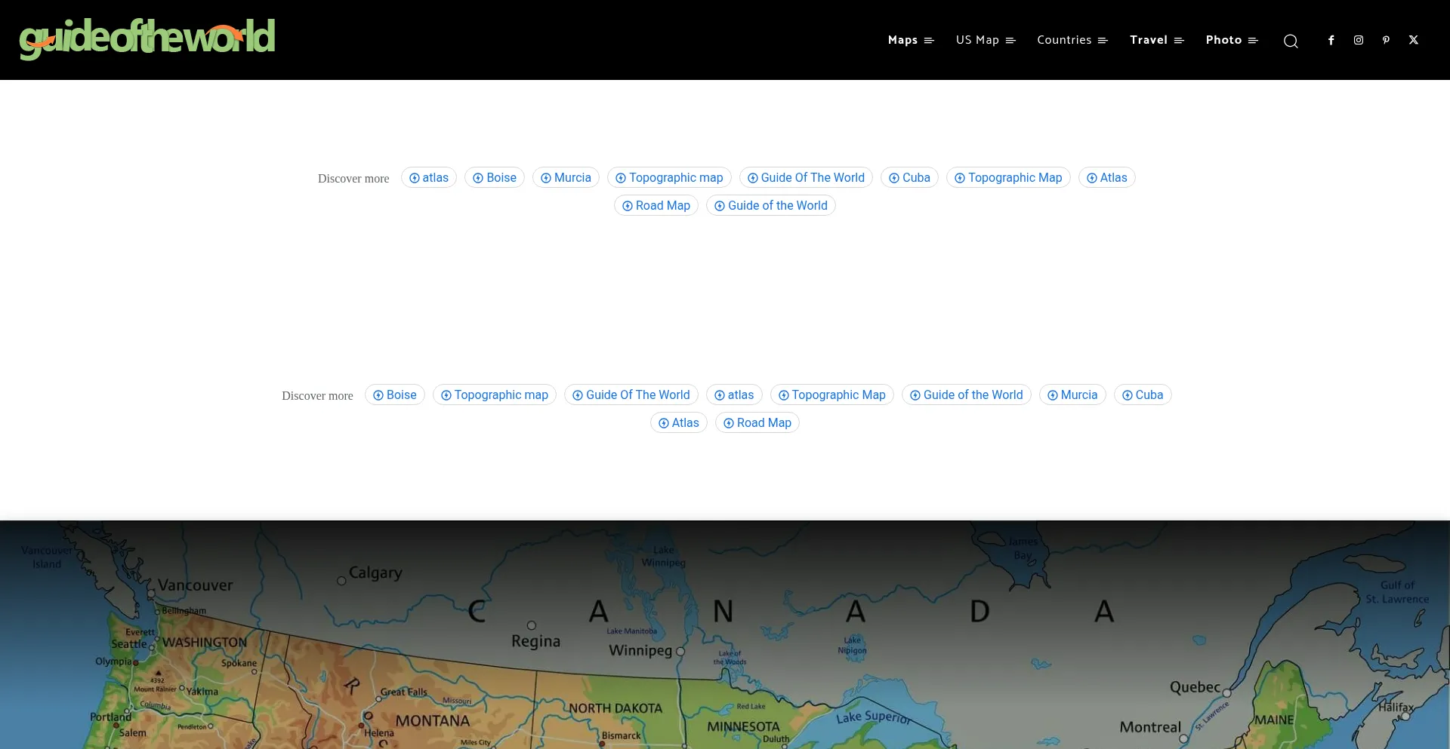The image size is (1450, 749).
Task: Open the search magnifier icon
Action: (1291, 41)
